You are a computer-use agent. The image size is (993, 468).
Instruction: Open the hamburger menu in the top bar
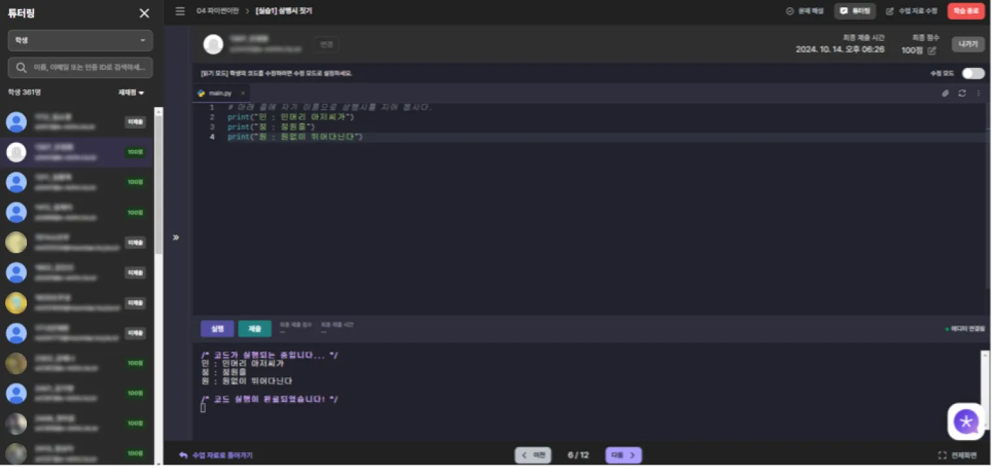click(x=180, y=11)
